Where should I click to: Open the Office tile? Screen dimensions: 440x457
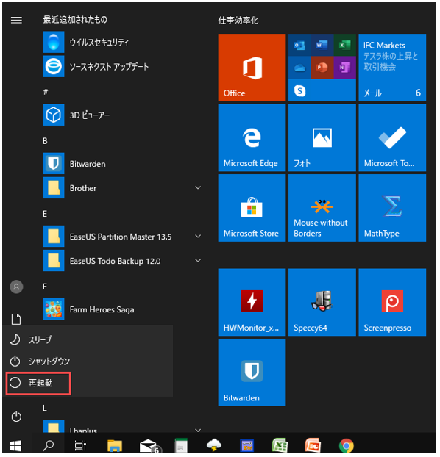pyautogui.click(x=252, y=68)
